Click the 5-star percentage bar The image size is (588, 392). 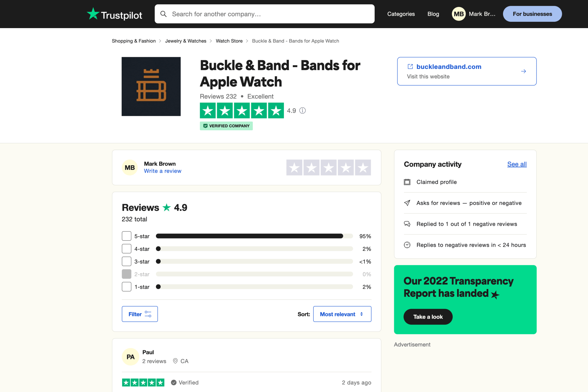click(x=254, y=236)
